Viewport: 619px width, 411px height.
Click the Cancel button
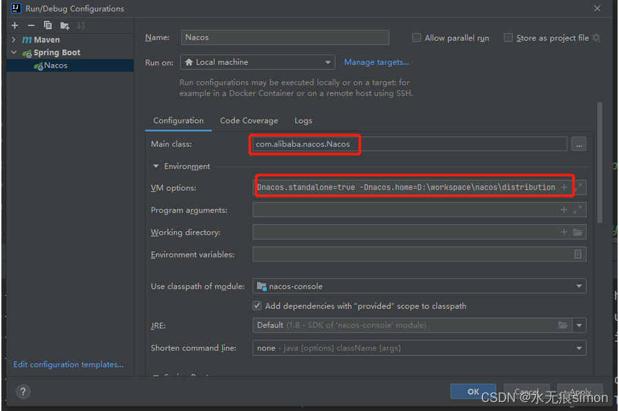click(526, 391)
